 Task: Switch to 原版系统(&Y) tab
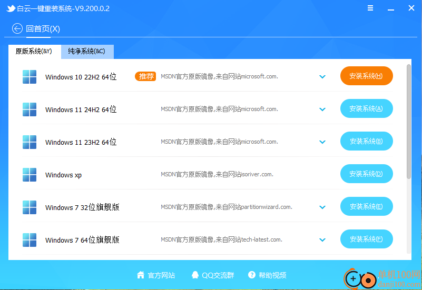pyautogui.click(x=34, y=52)
